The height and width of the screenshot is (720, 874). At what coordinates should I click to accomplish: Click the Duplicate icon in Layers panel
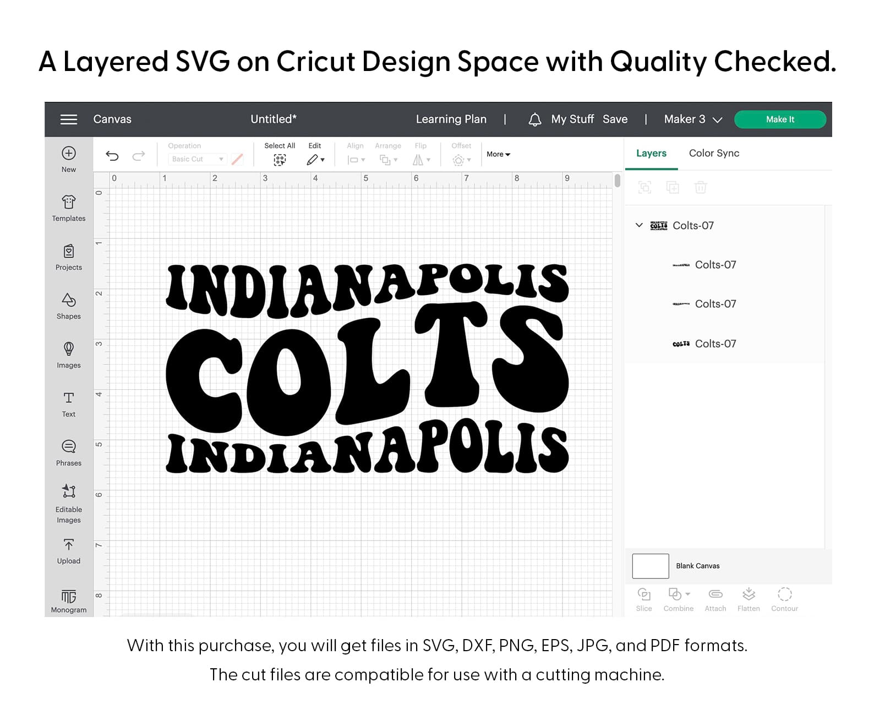click(x=673, y=188)
